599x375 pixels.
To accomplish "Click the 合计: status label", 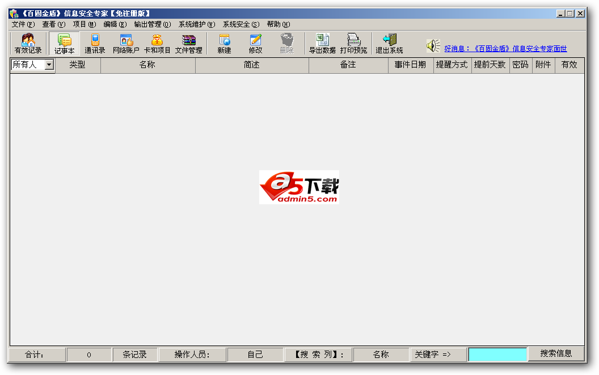I will (x=37, y=355).
